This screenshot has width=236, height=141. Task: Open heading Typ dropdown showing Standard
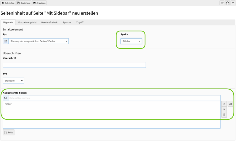[13, 80]
